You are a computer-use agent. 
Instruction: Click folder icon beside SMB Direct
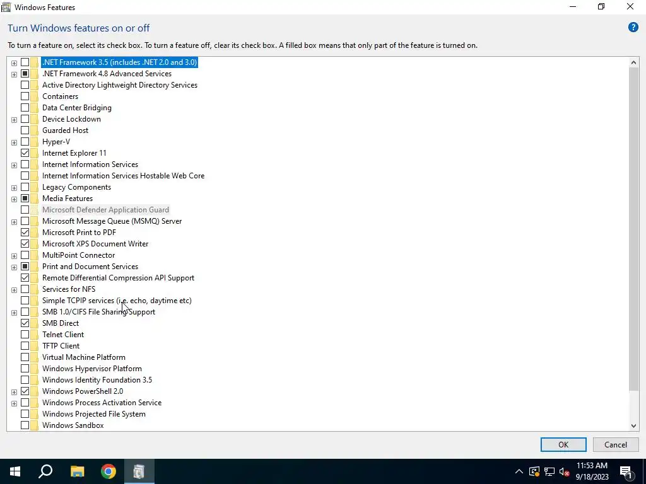34,323
